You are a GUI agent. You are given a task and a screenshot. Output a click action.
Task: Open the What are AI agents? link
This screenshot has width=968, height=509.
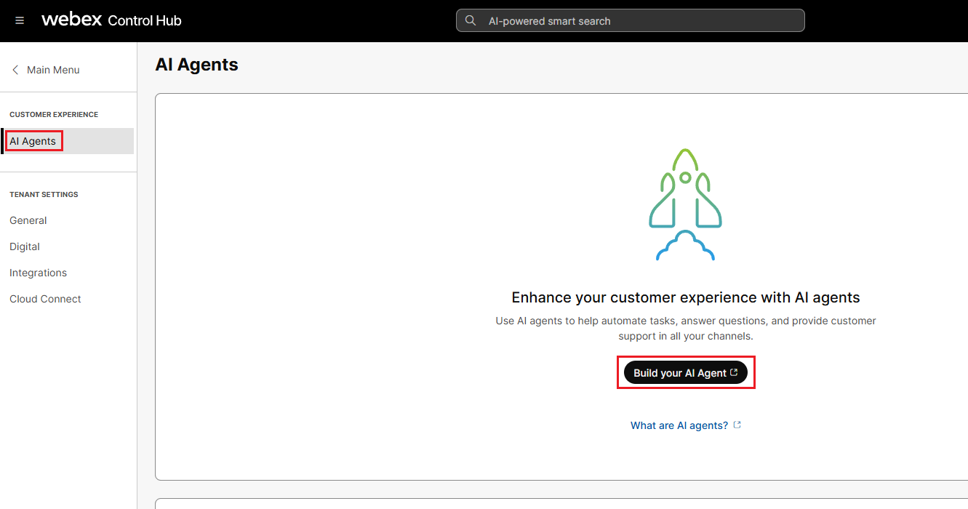click(679, 425)
